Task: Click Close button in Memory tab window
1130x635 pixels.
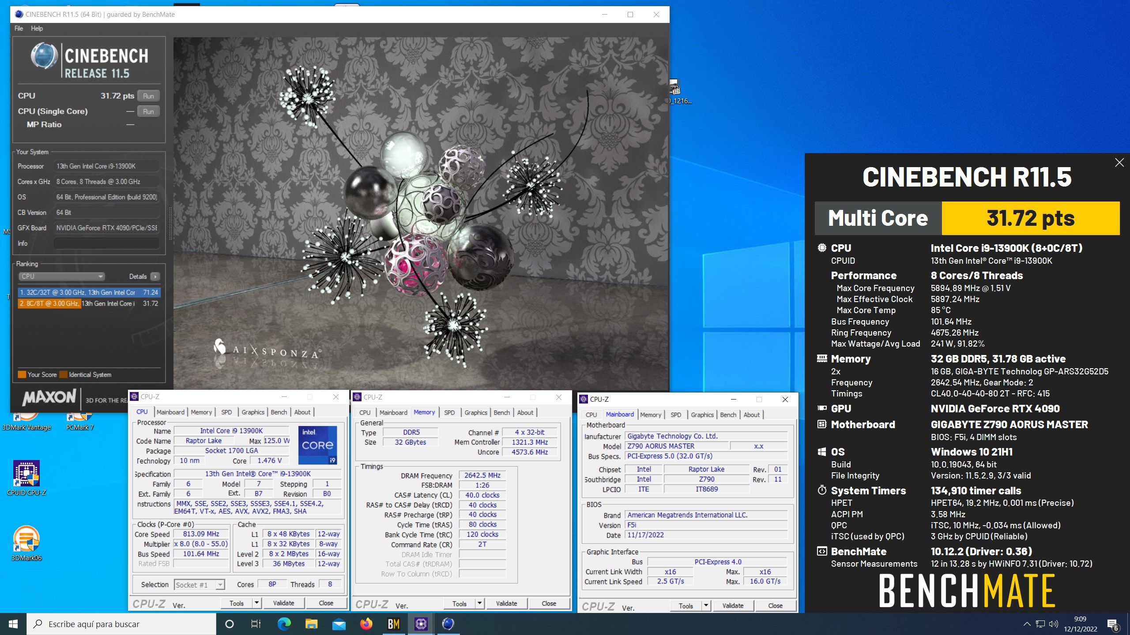Action: point(549,603)
